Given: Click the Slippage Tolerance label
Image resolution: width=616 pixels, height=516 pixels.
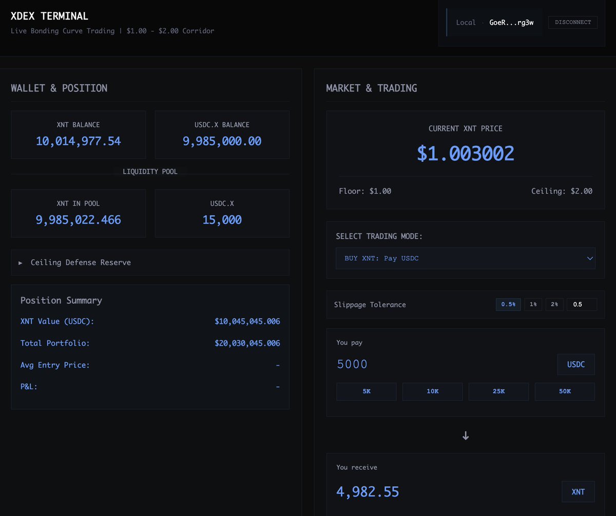Looking at the screenshot, I should (370, 304).
